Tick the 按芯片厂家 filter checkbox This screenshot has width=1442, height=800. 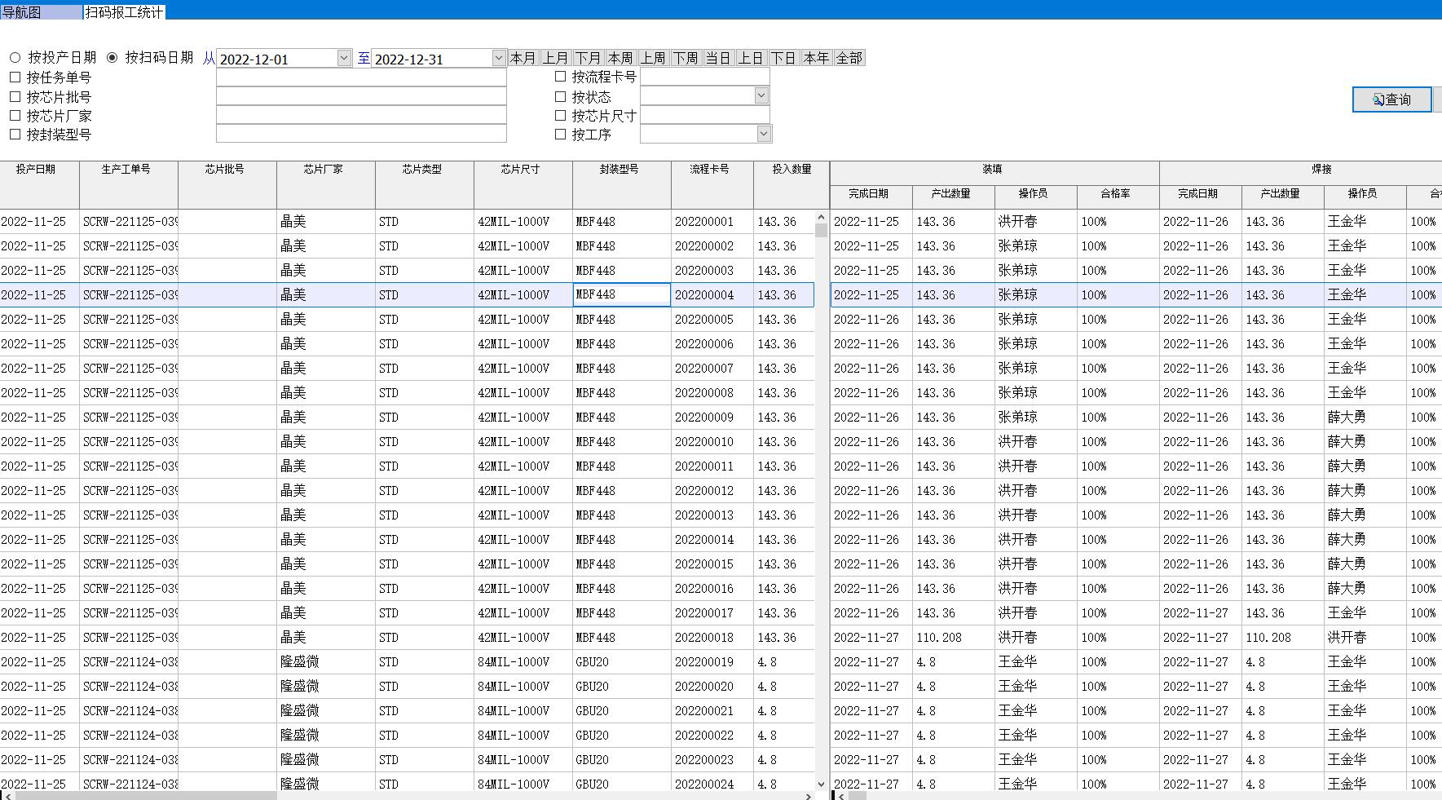coord(15,116)
